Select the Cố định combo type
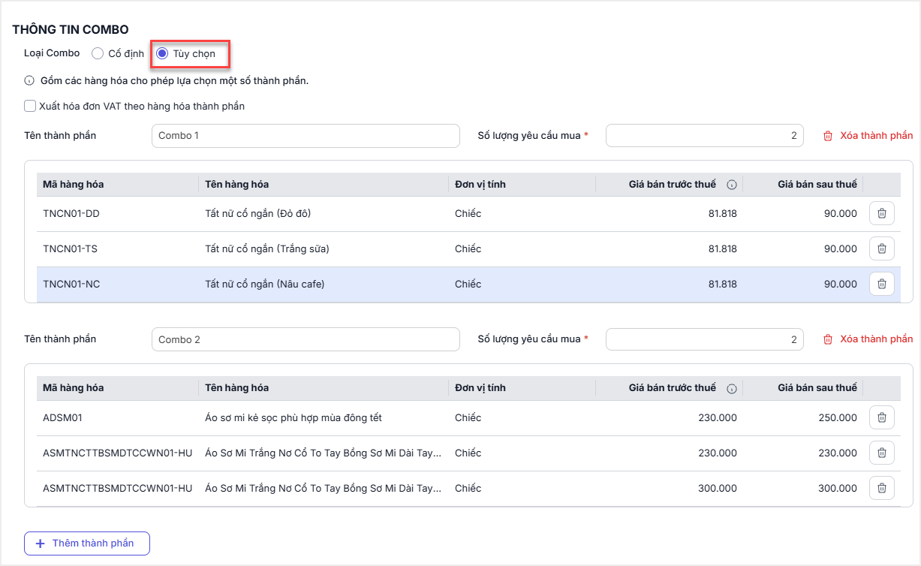 tap(98, 53)
